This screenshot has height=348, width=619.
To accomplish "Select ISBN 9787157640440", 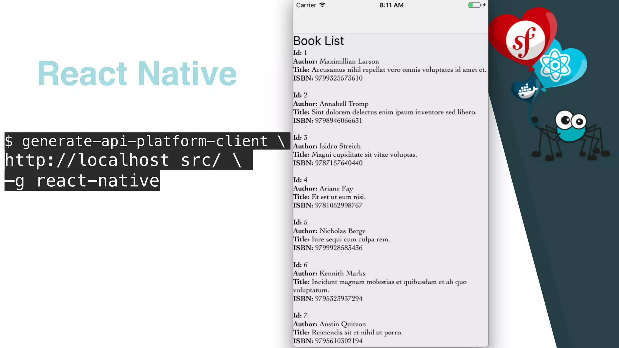I will coord(328,163).
